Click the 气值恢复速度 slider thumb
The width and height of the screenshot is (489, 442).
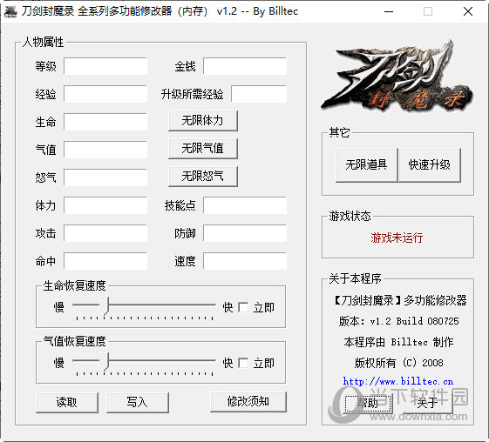pos(105,361)
